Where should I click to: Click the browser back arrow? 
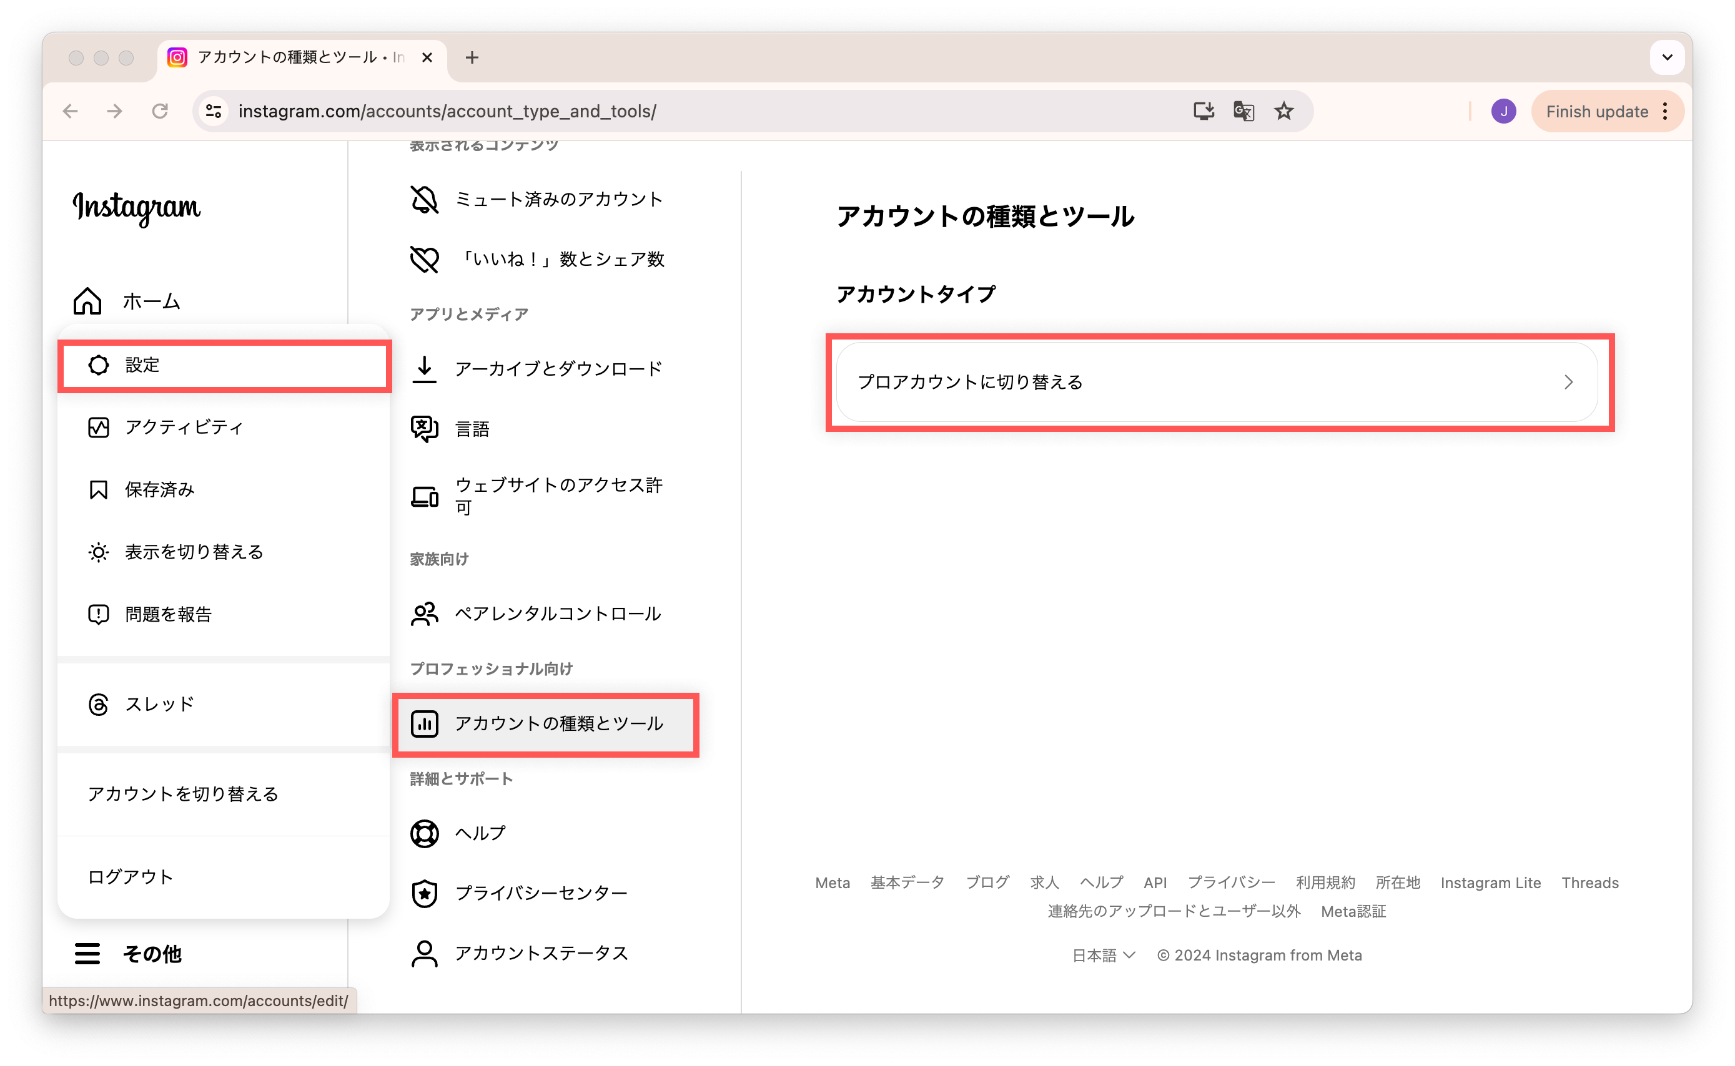pos(70,111)
